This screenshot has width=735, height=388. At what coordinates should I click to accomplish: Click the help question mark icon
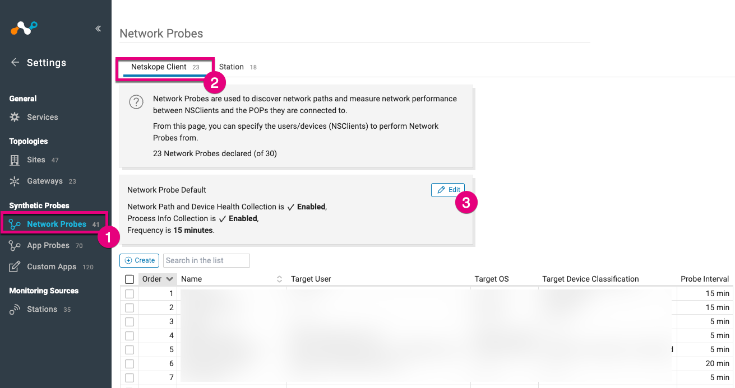(x=136, y=102)
